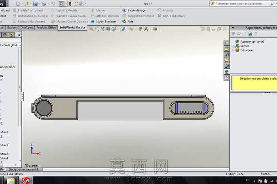Click the Mesurer command
This screenshot has width=277, height=184.
(x=99, y=10)
